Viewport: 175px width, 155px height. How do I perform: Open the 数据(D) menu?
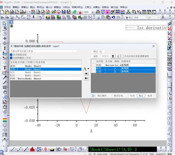[57, 7]
